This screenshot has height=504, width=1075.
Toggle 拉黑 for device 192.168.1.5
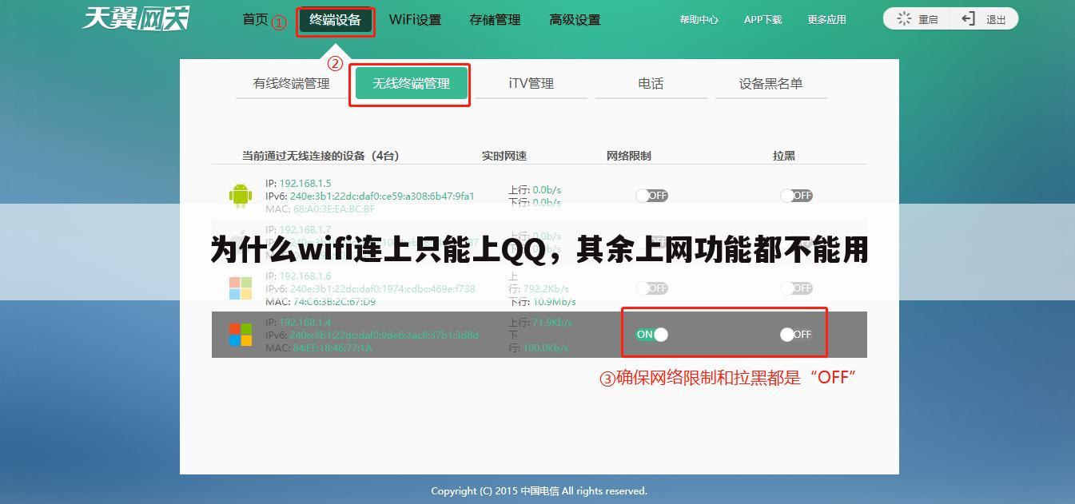796,194
